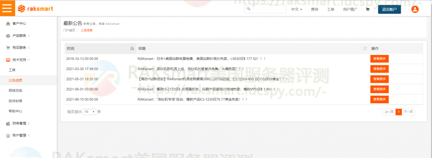Open the shopping cart icon
This screenshot has height=158, width=432.
pos(367,9)
